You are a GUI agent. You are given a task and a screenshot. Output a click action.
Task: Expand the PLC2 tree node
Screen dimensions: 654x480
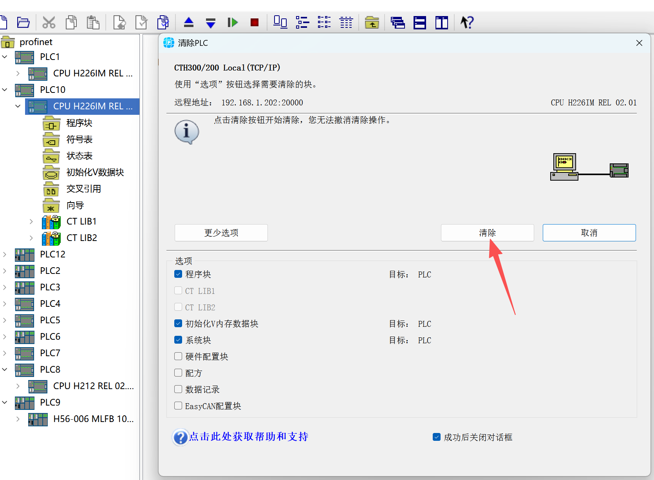click(5, 271)
